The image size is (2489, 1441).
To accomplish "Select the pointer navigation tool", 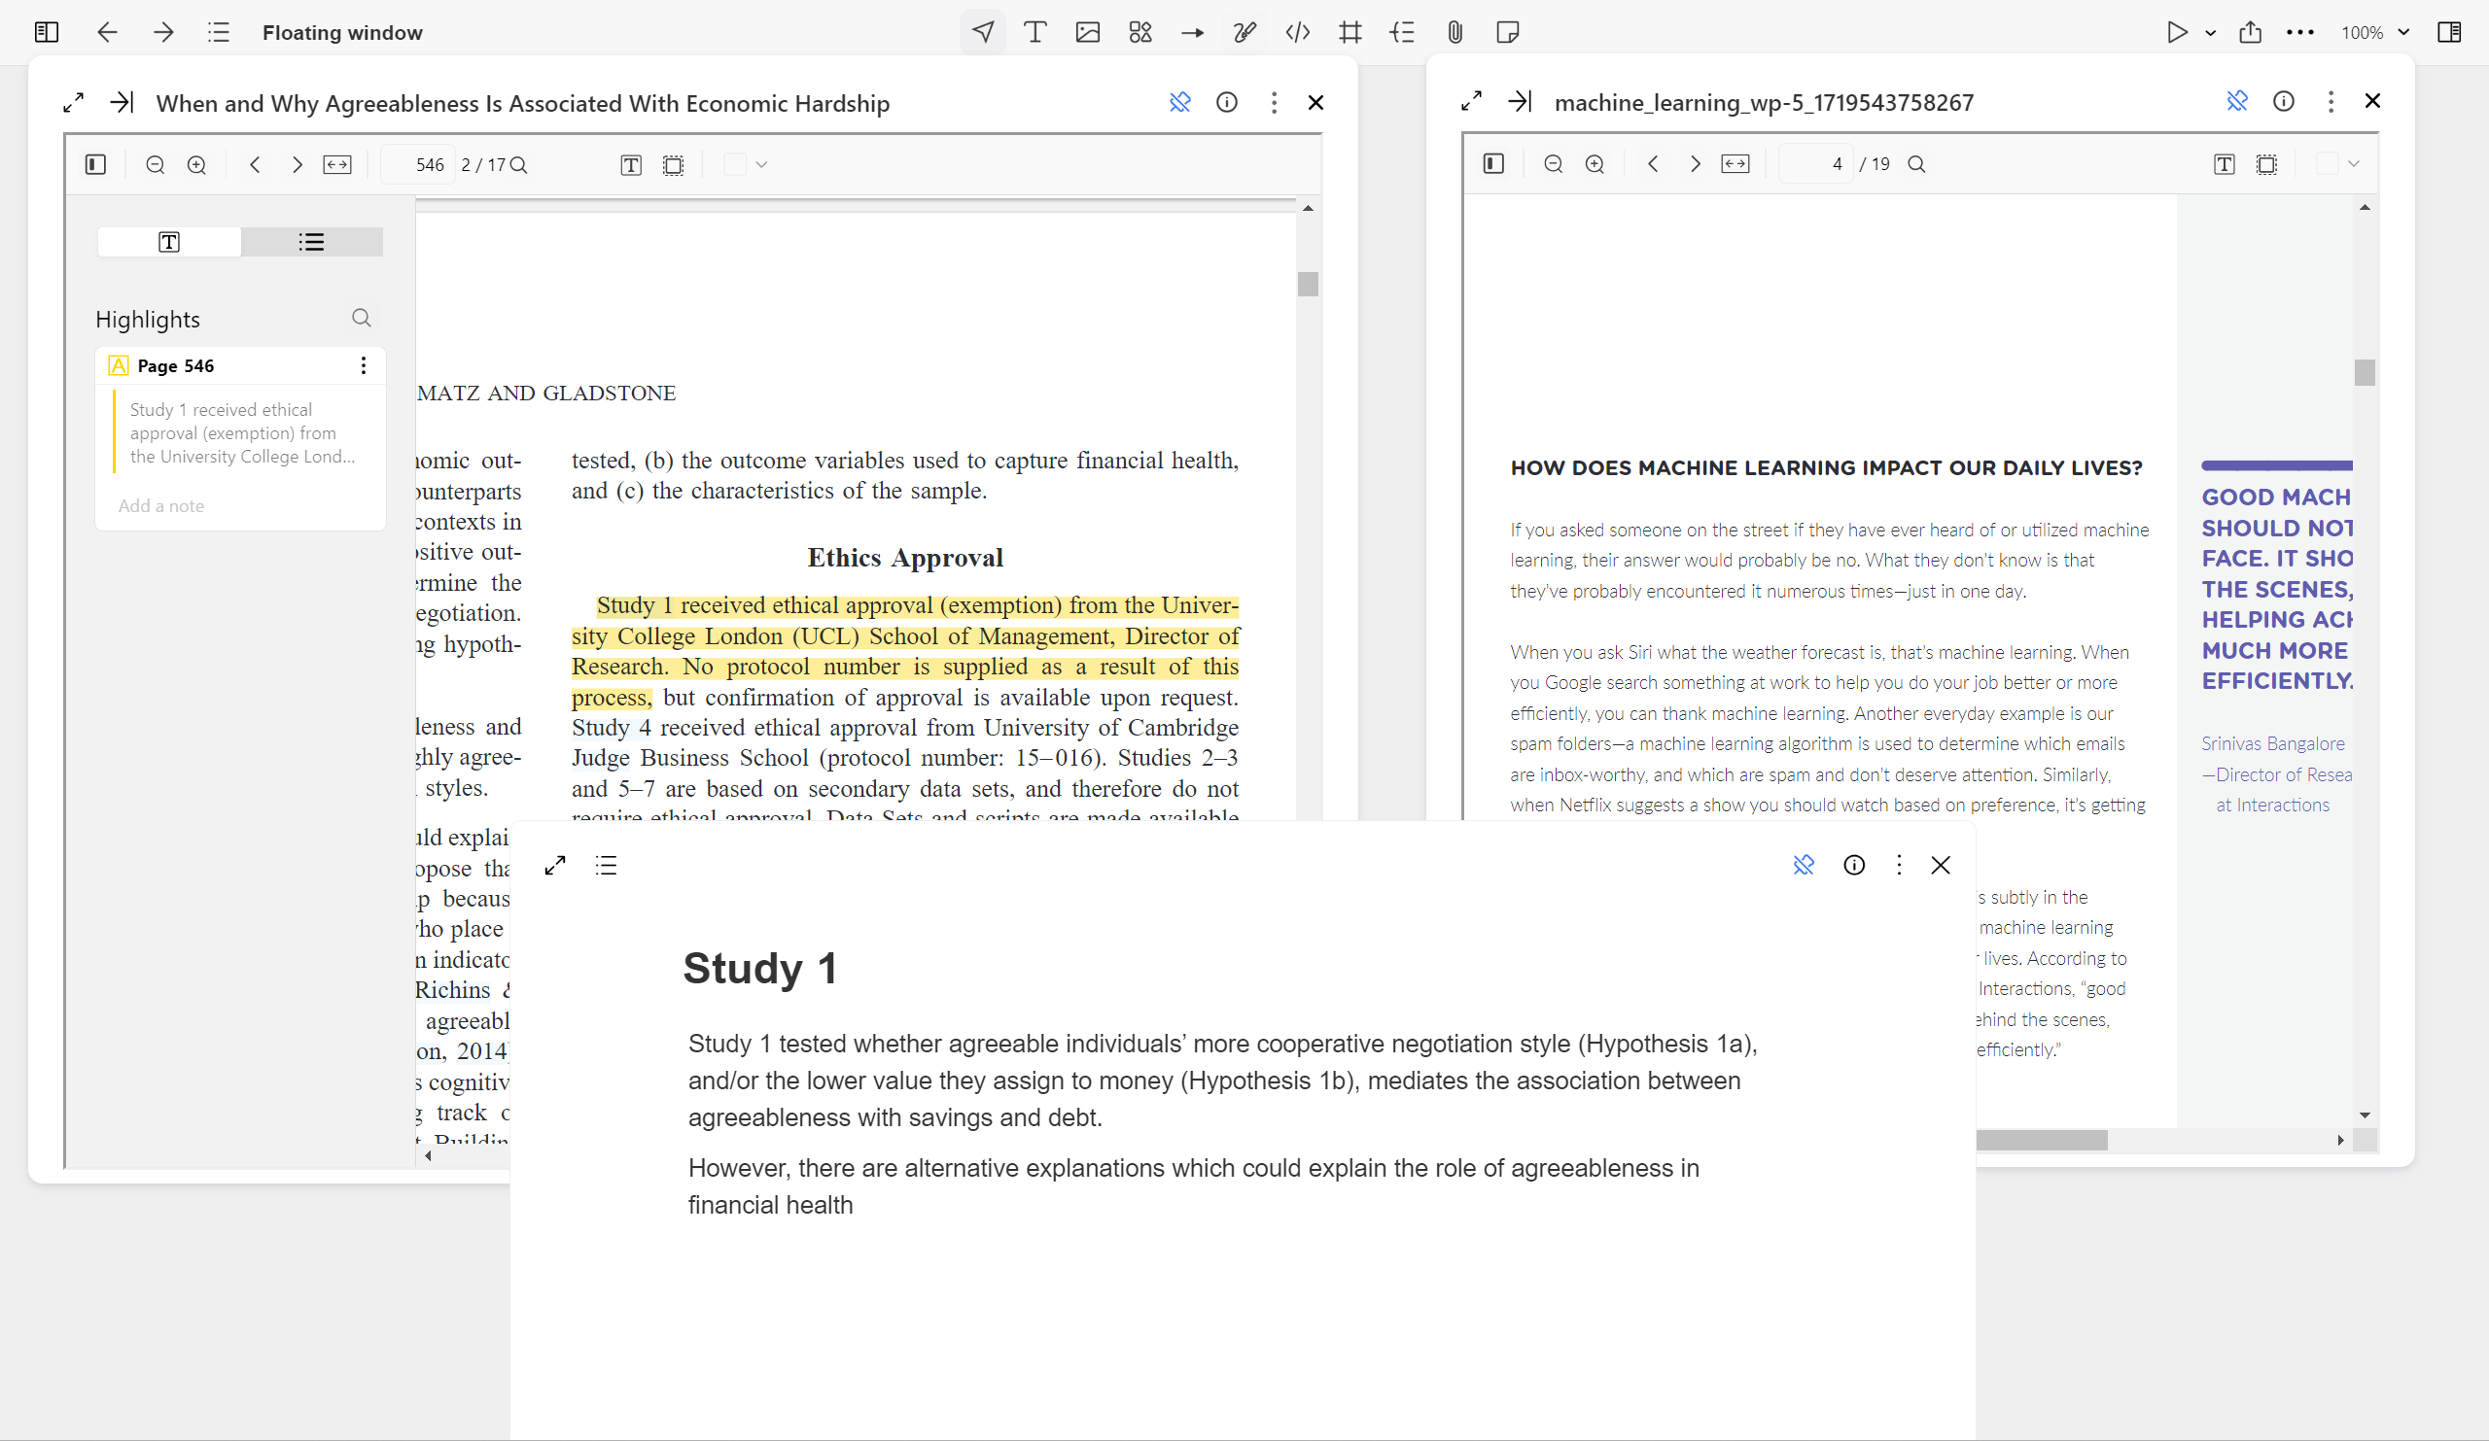I will point(983,33).
